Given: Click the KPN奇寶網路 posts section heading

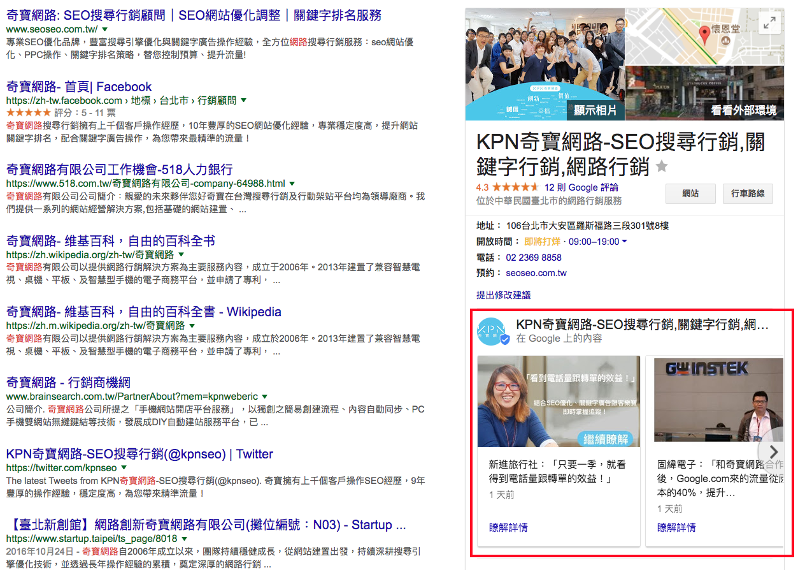Looking at the screenshot, I should [x=643, y=325].
